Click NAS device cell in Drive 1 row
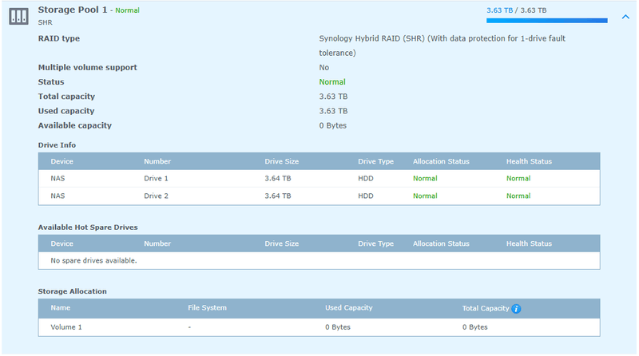This screenshot has height=356, width=639. tap(58, 179)
